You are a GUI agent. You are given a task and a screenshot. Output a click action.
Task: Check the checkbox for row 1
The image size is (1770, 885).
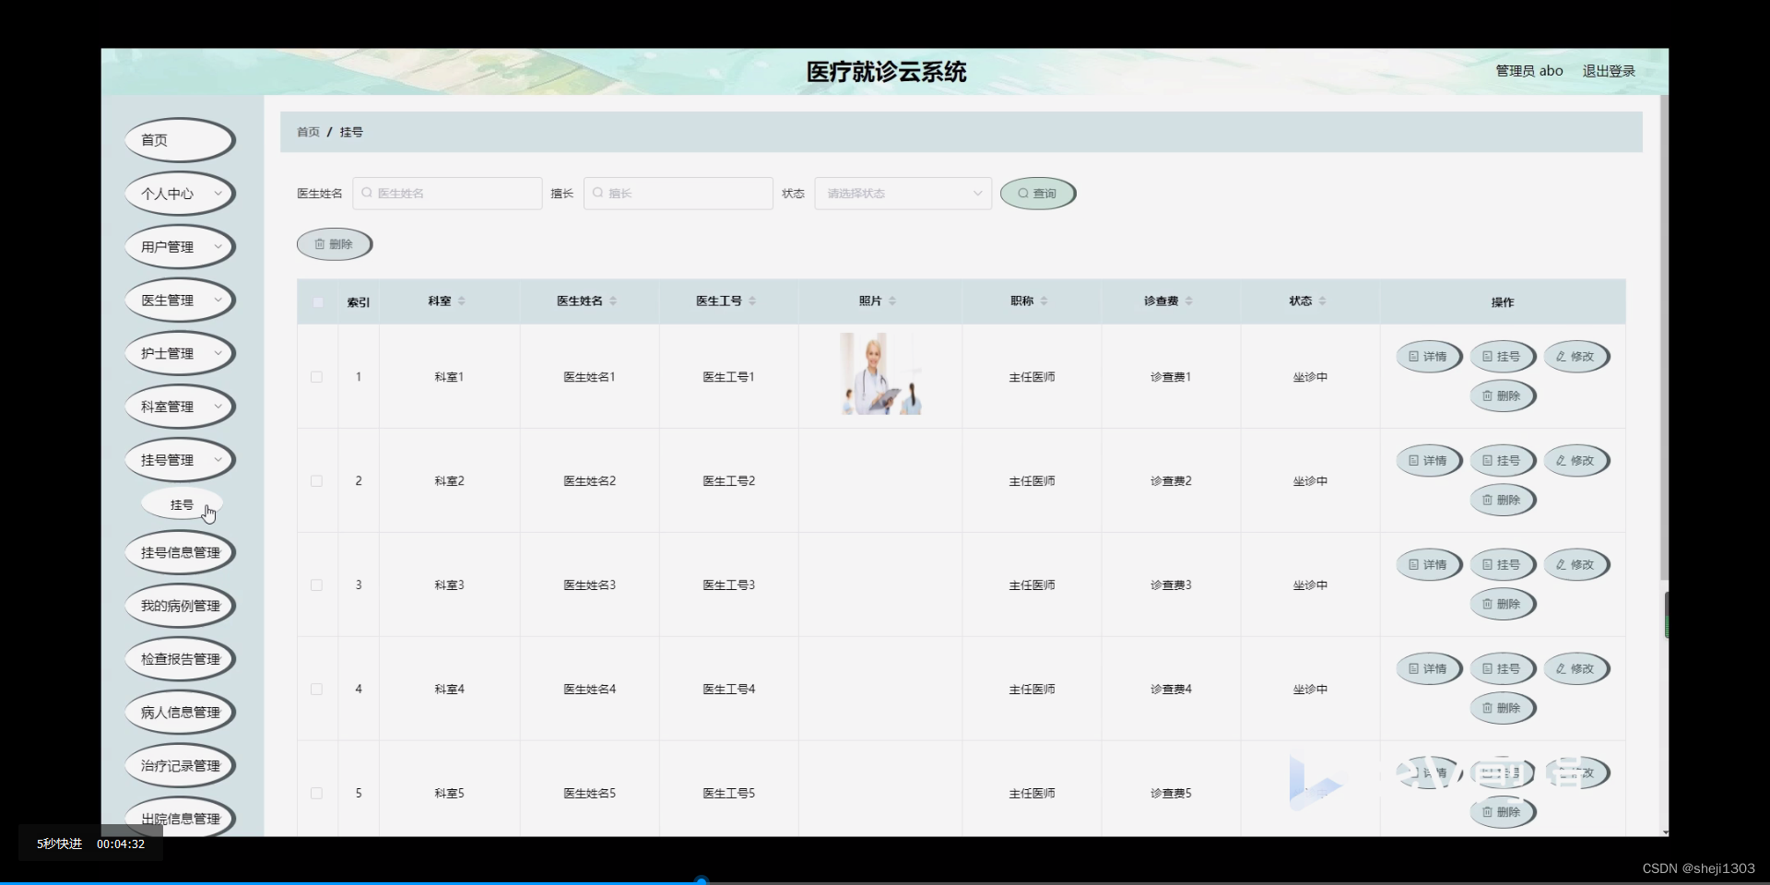pos(316,377)
